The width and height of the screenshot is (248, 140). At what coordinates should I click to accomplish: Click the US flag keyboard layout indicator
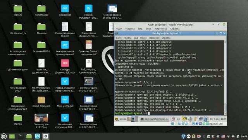click(x=223, y=136)
